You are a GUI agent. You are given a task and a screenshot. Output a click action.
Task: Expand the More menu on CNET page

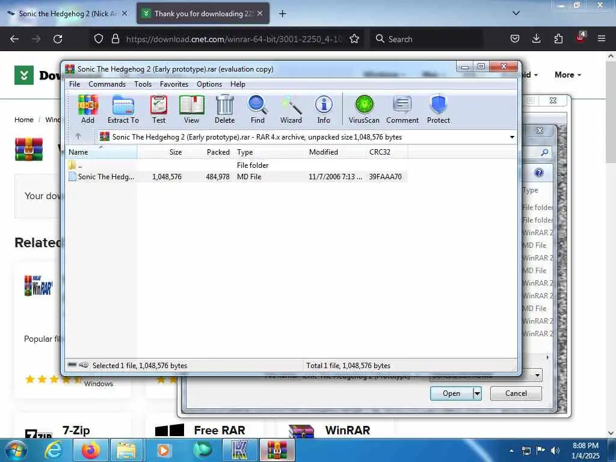point(568,75)
